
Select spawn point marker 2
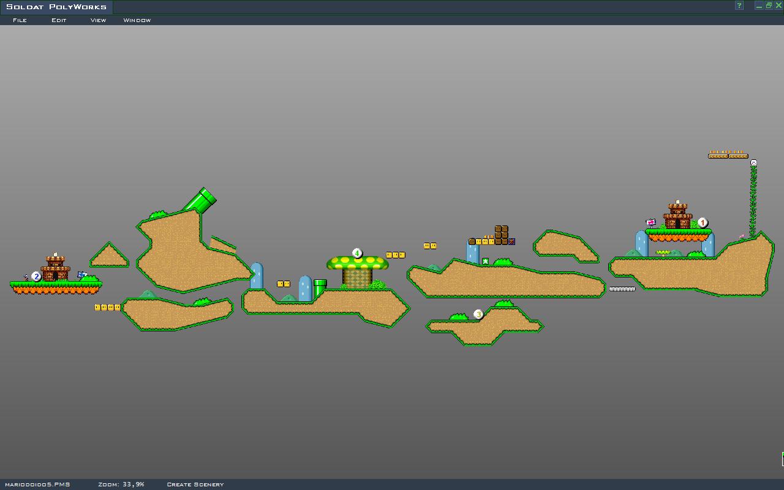(36, 277)
